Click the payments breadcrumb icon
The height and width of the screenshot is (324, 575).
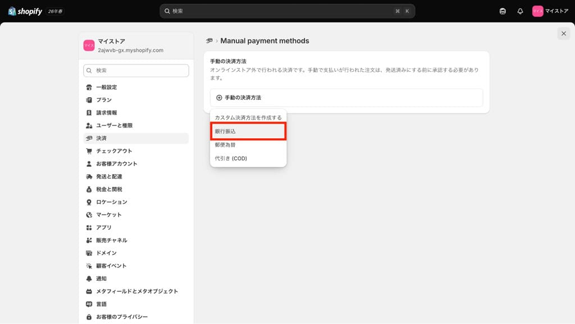pyautogui.click(x=209, y=40)
